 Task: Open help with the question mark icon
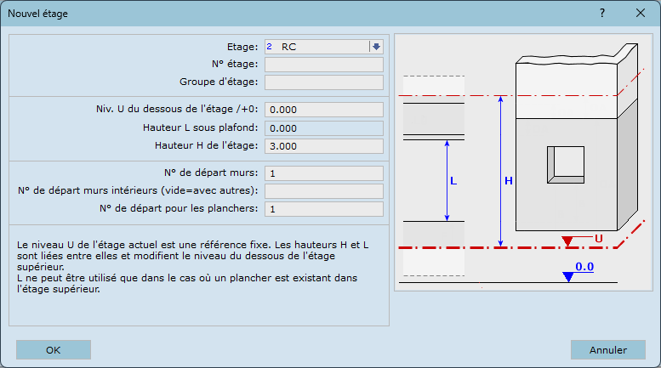[601, 14]
